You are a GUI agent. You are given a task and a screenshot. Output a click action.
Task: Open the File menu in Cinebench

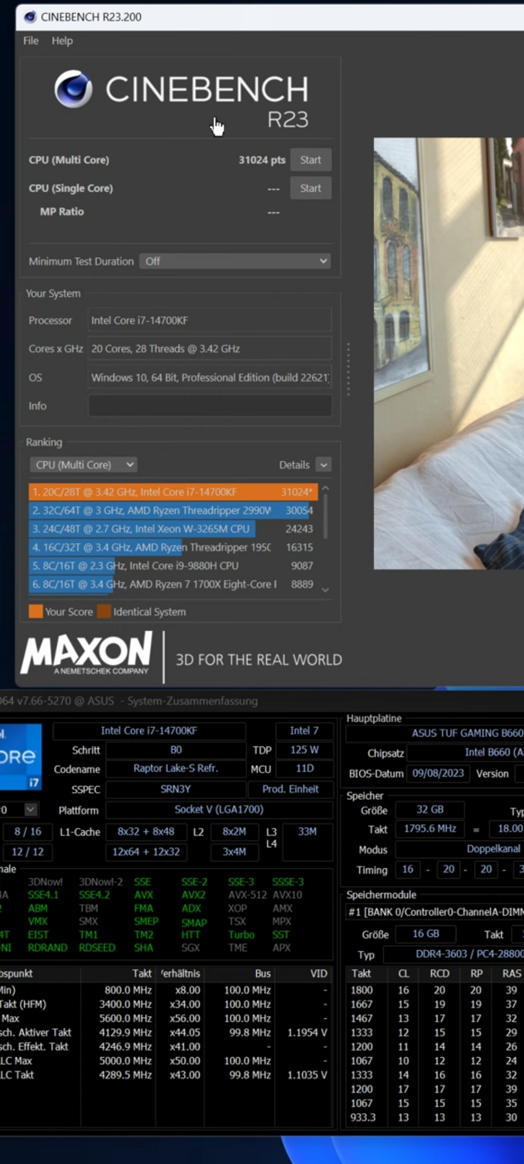[x=31, y=41]
